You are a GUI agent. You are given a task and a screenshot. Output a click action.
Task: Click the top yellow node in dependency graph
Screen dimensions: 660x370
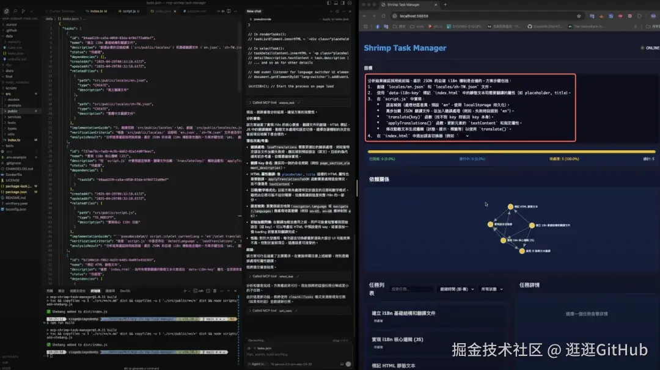click(x=510, y=206)
